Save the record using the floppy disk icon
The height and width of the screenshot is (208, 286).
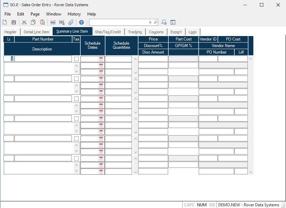click(x=14, y=22)
